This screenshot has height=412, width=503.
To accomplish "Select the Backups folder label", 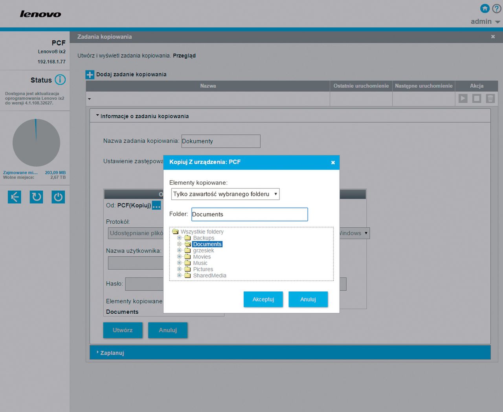I will point(204,238).
